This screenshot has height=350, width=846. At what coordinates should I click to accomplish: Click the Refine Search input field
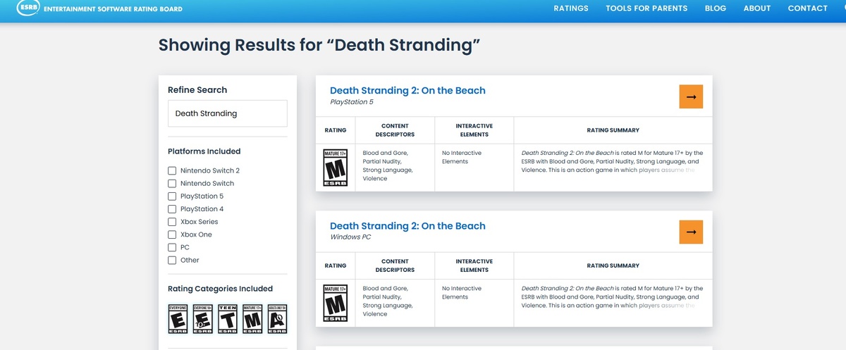click(x=228, y=113)
